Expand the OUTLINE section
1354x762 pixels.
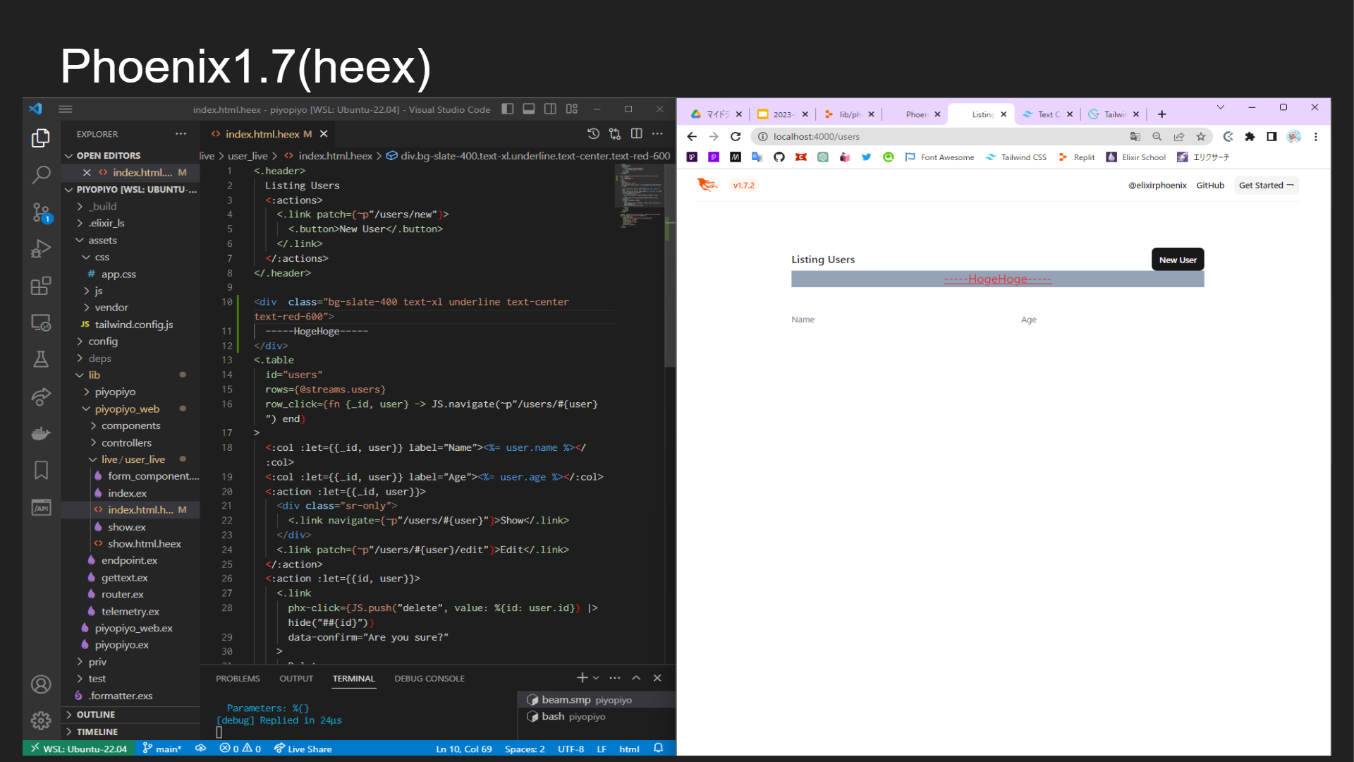pyautogui.click(x=95, y=715)
